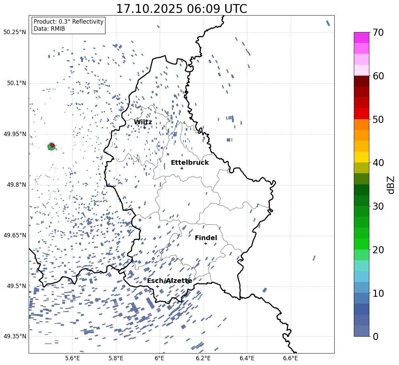Viewport: 399px width, 365px height.
Task: Click the latitude label 50.1°N
Action: coord(17,83)
